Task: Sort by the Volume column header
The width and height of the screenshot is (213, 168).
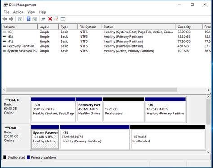Action: point(19,27)
